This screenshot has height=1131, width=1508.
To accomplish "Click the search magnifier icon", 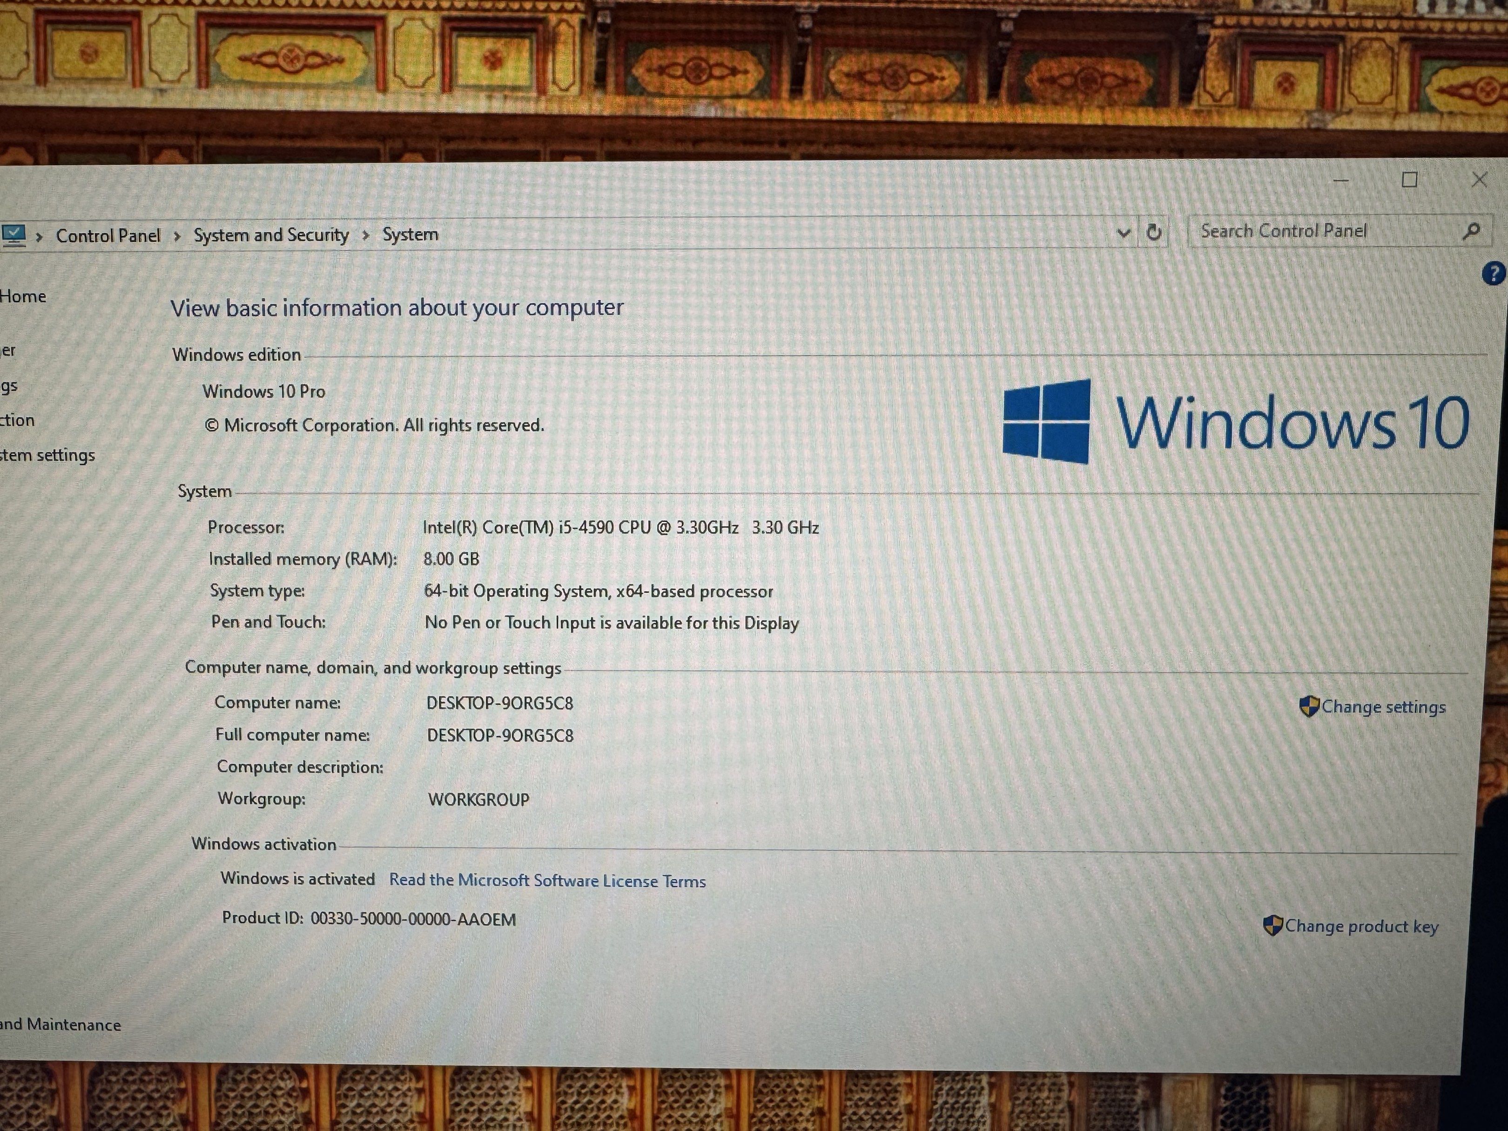I will point(1471,231).
